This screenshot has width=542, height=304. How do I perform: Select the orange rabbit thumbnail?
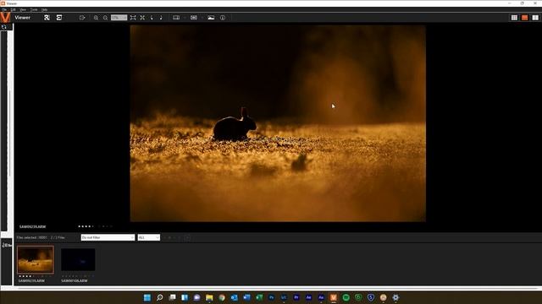tap(36, 260)
